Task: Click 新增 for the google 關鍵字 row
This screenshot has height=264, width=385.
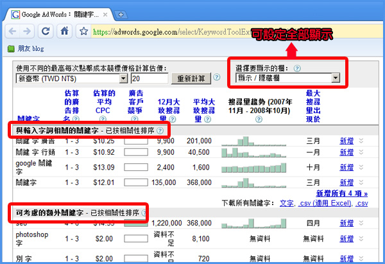Action: click(346, 168)
